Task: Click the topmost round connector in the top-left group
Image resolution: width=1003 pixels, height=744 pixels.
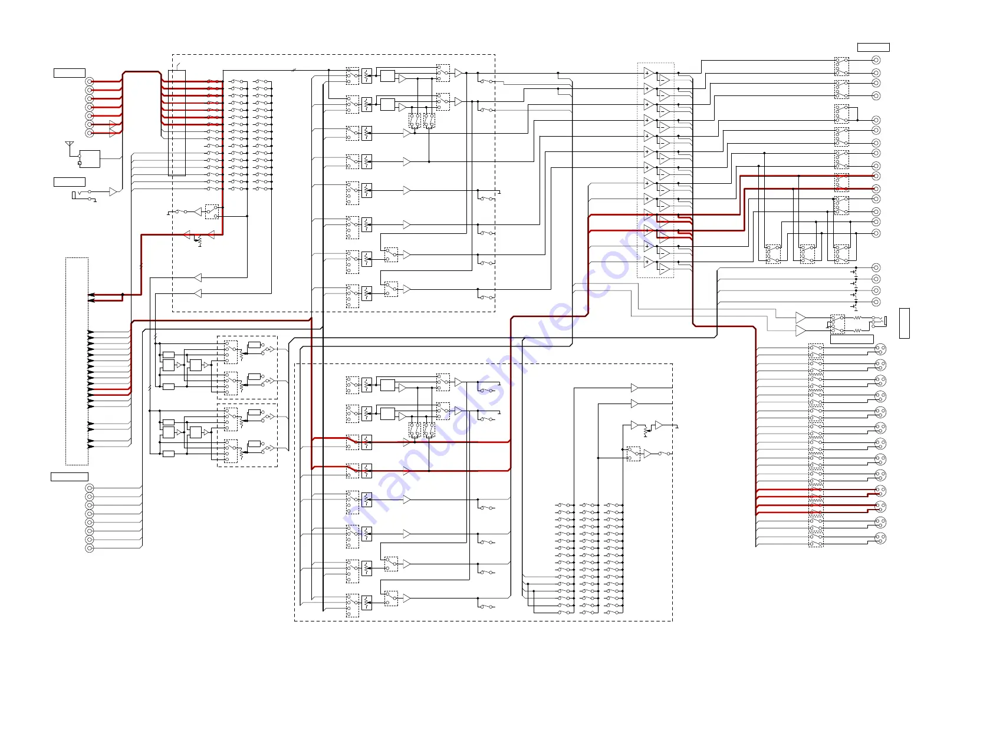Action: click(x=90, y=81)
